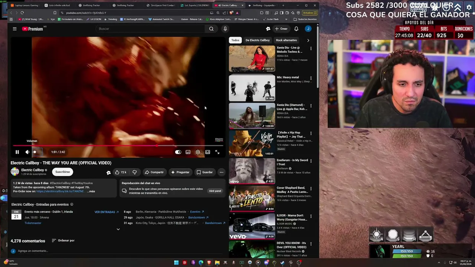Viewport: 475px width, 267px height.
Task: Click the browser address bar
Action: click(135, 13)
